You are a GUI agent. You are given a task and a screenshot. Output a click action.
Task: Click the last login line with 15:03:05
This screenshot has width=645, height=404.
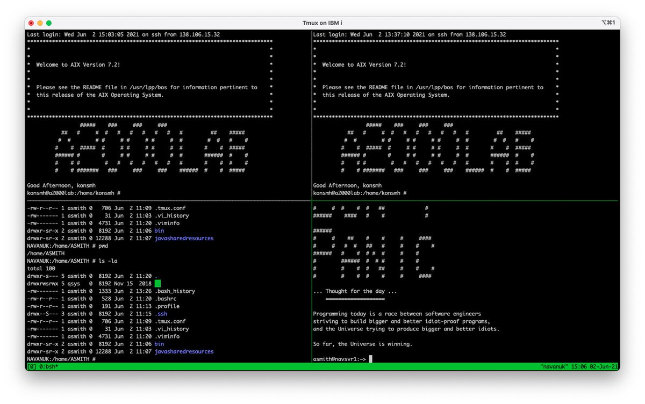pos(124,34)
